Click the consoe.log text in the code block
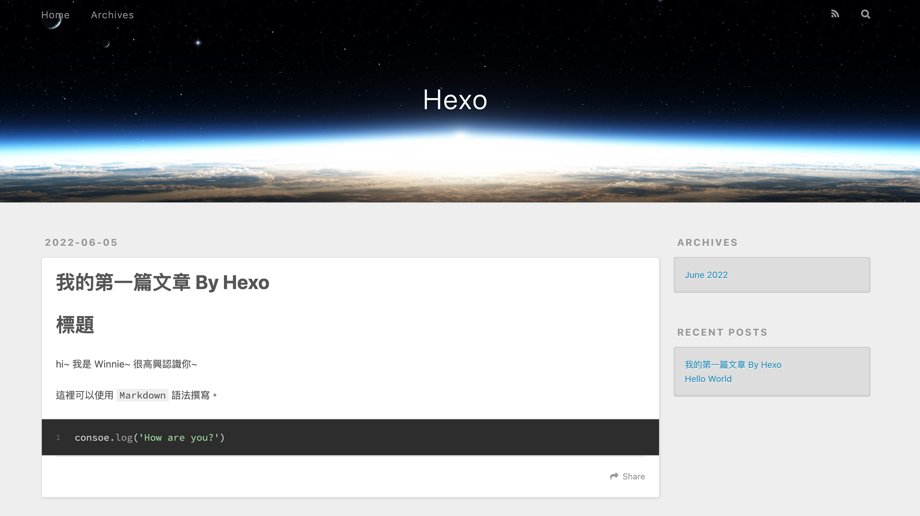 point(104,438)
